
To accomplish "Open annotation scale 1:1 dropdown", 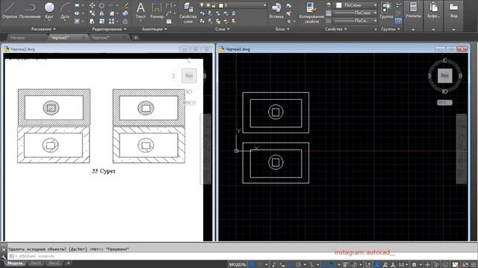I will coord(403,265).
